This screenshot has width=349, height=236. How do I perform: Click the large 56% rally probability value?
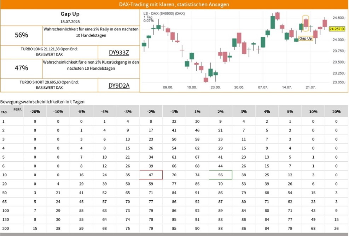tap(21, 35)
